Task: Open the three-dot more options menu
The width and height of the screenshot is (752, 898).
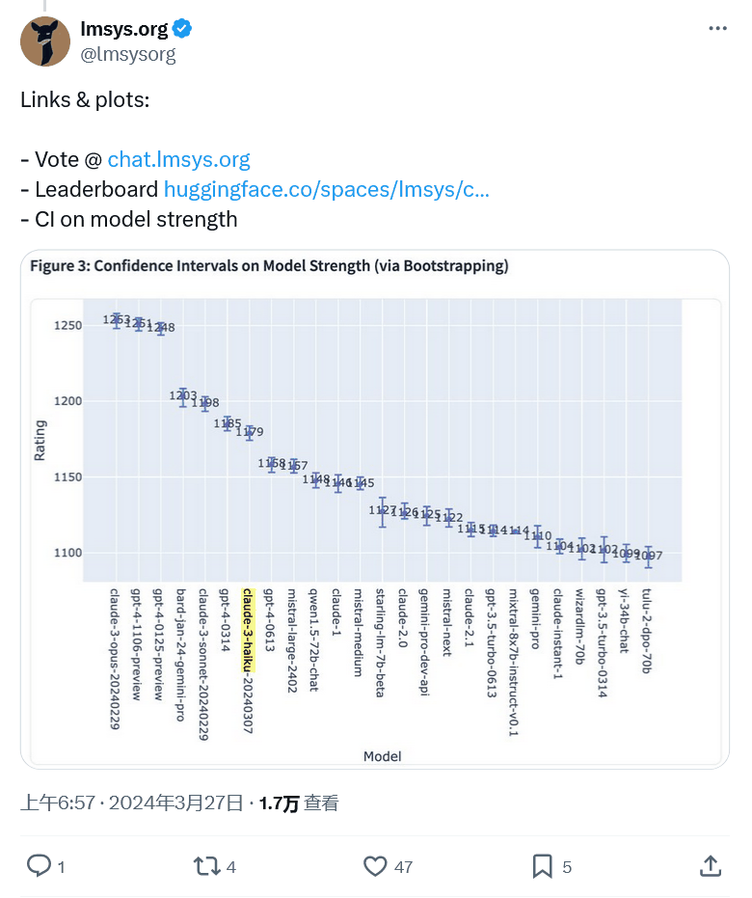Action: click(x=717, y=29)
